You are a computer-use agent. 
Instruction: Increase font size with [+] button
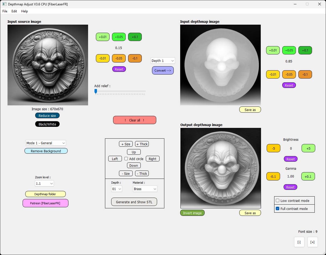313,242
